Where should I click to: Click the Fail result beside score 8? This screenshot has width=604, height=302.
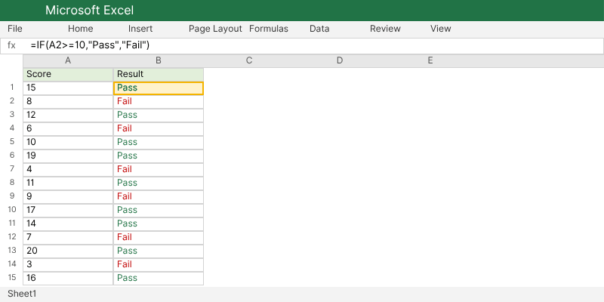tap(159, 102)
